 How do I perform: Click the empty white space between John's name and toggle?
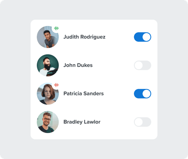click(113, 65)
